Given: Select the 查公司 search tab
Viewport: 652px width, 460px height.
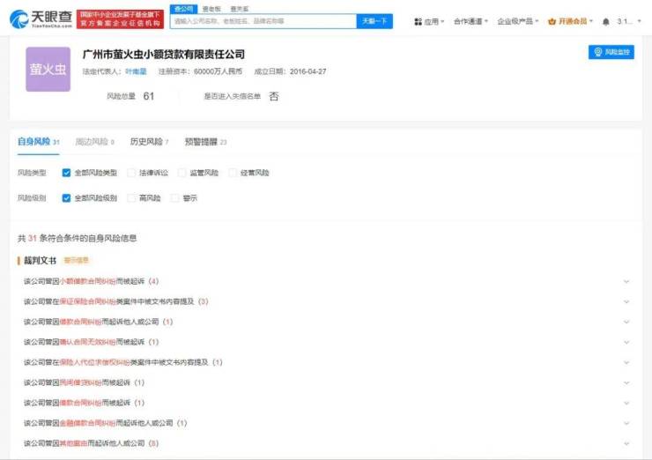Looking at the screenshot, I should [183, 9].
